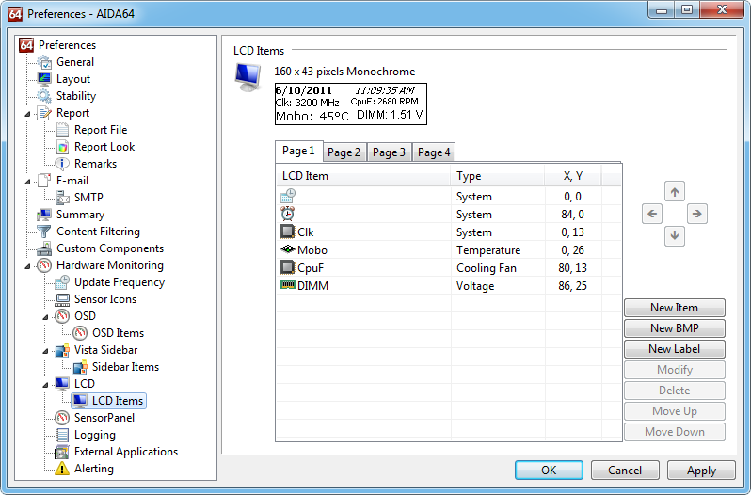Click the LCD preview display image
This screenshot has height=495, width=751.
tap(351, 104)
